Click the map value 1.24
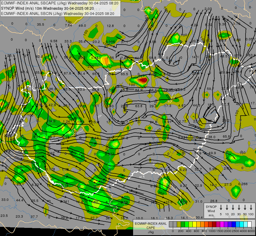Image resolution: width=256 pixels, height=236 pixels. pos(66,121)
